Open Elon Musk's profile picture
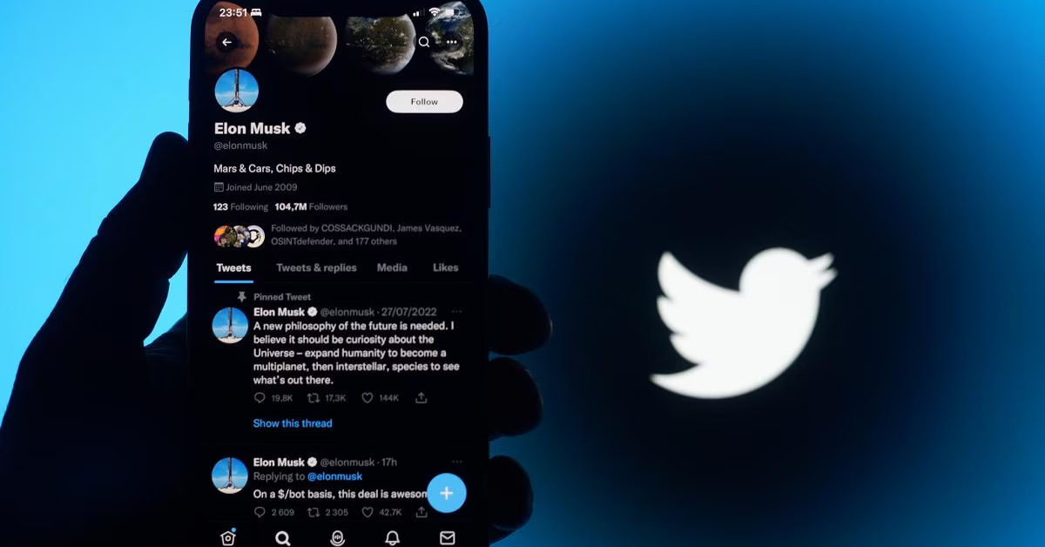This screenshot has width=1045, height=547. (237, 91)
